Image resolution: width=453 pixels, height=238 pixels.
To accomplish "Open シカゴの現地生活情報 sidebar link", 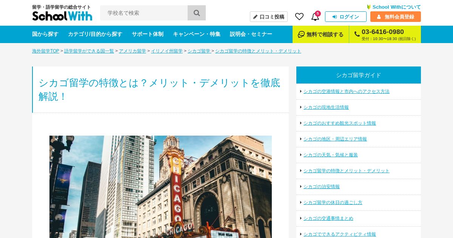I will [326, 107].
